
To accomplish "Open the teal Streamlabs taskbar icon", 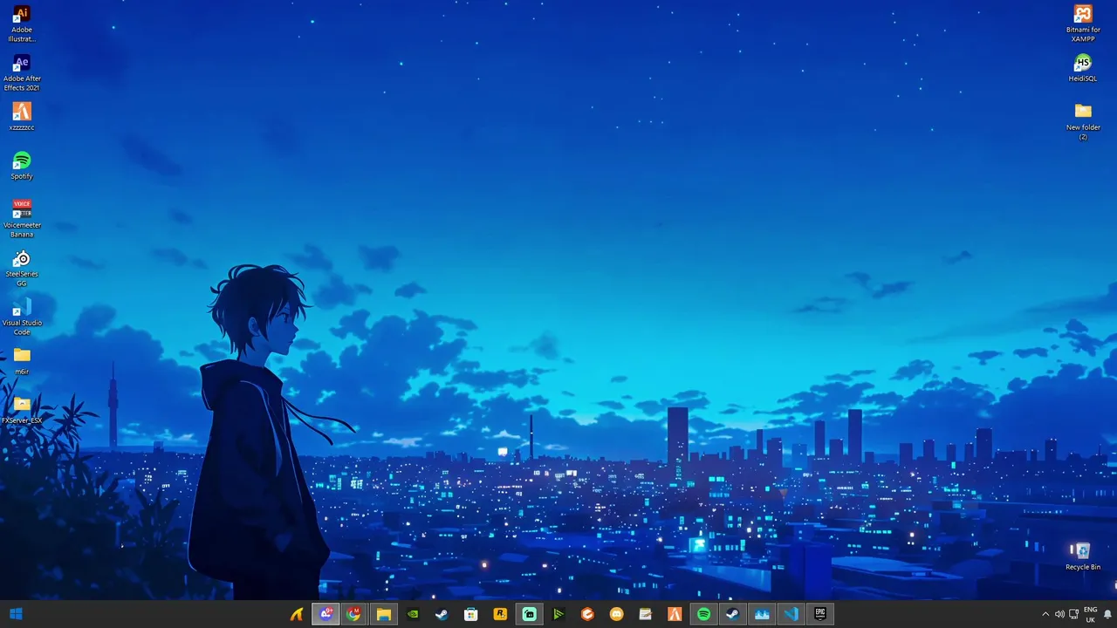I will coord(529,614).
